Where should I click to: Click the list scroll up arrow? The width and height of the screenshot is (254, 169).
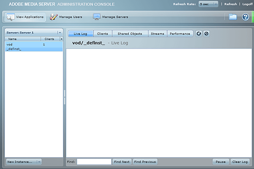(61, 39)
